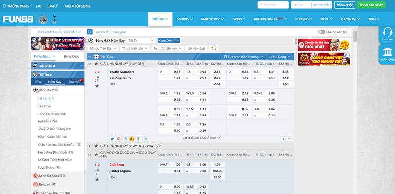Click the FUN88 logo
Image resolution: width=395 pixels, height=194 pixels.
click(x=18, y=19)
